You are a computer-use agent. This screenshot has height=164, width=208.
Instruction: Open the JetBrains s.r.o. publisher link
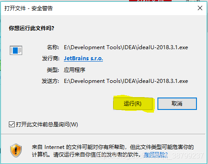click(83, 59)
